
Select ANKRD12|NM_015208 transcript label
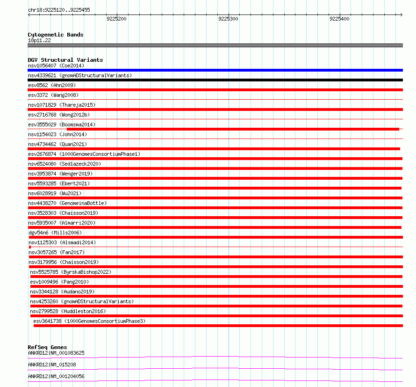coord(52,365)
